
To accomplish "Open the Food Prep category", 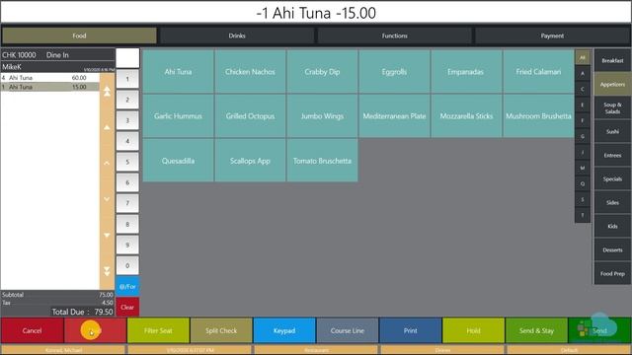I will pyautogui.click(x=612, y=274).
